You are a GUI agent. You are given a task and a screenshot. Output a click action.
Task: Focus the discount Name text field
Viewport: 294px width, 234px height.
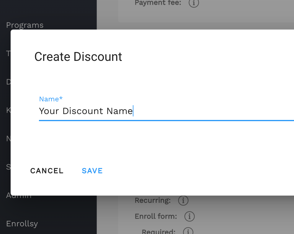point(165,111)
